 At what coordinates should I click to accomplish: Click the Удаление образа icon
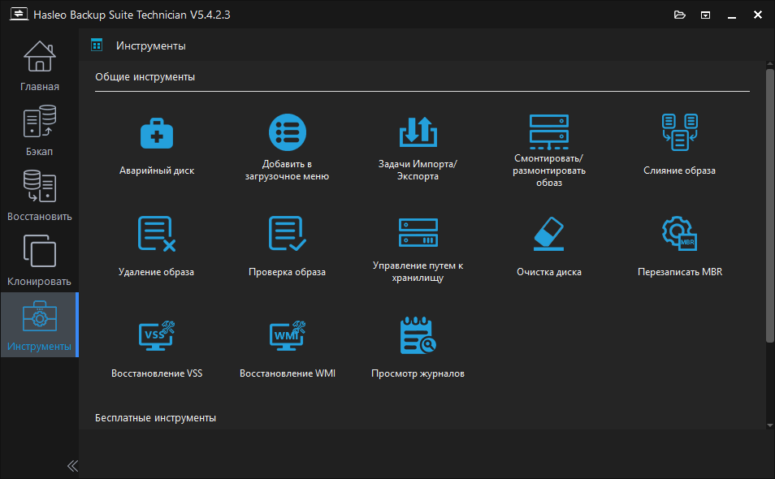tap(157, 234)
